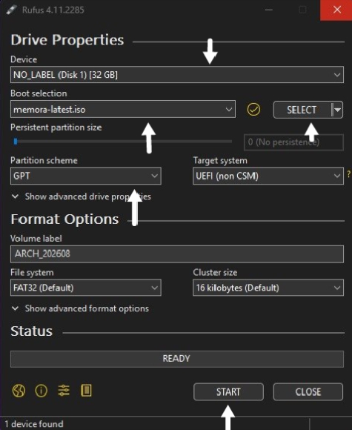Show the log icon
This screenshot has width=352, height=430.
(x=86, y=391)
